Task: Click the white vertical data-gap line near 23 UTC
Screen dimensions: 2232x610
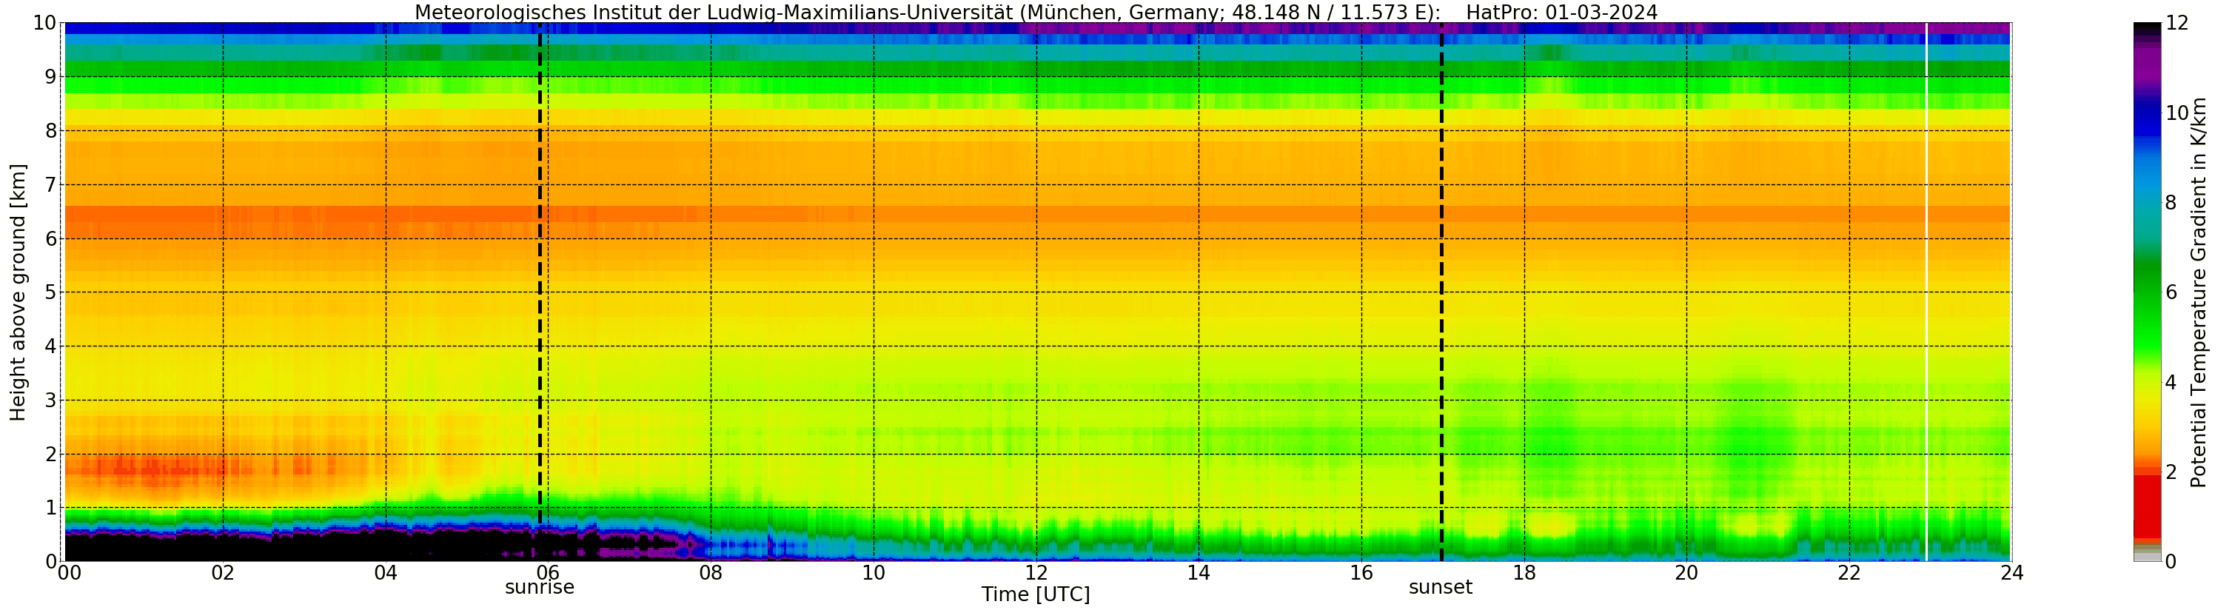Action: coord(1926,293)
